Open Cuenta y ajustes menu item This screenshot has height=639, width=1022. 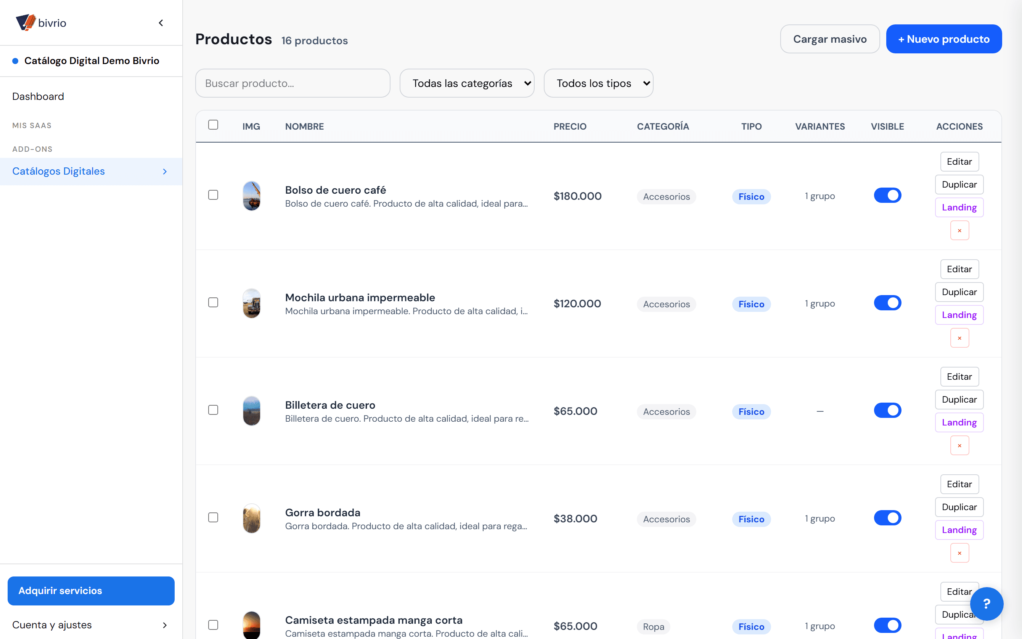[x=91, y=625]
